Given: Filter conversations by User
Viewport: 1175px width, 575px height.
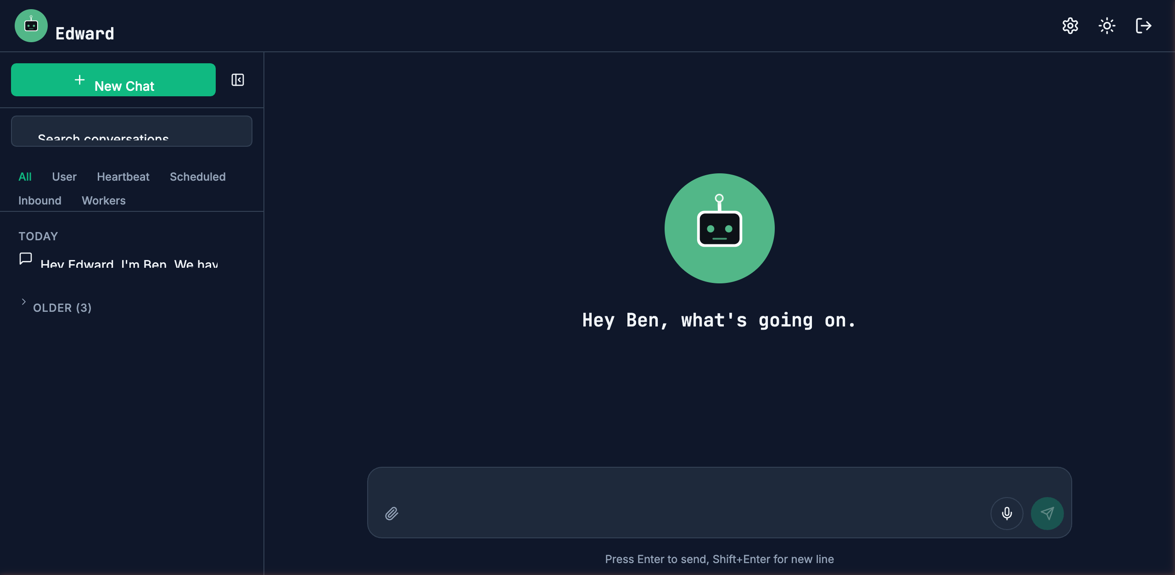Looking at the screenshot, I should pos(64,177).
